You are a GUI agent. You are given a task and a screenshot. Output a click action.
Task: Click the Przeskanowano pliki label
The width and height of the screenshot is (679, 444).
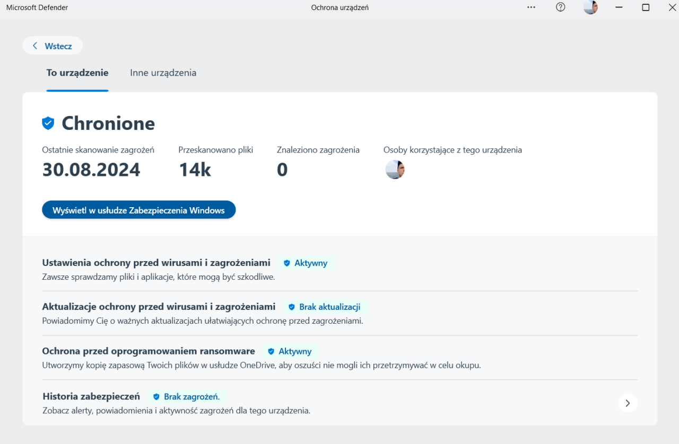click(216, 150)
